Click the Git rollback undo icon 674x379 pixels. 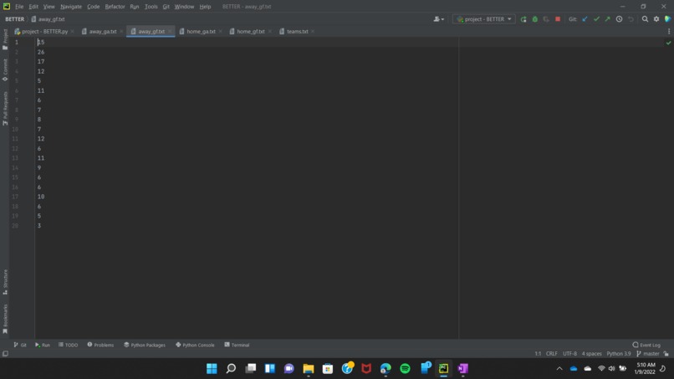pos(631,19)
